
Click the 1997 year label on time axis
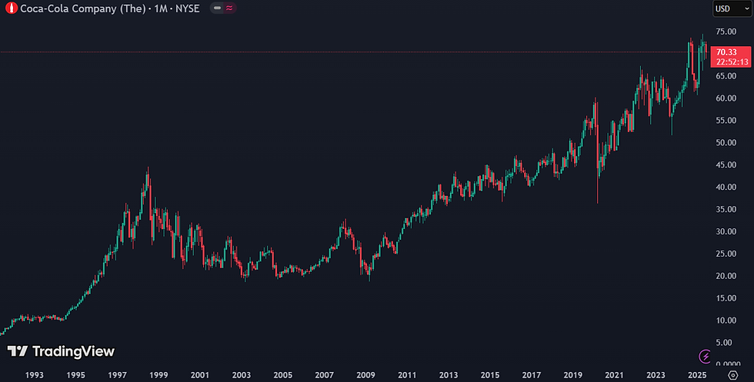(117, 375)
